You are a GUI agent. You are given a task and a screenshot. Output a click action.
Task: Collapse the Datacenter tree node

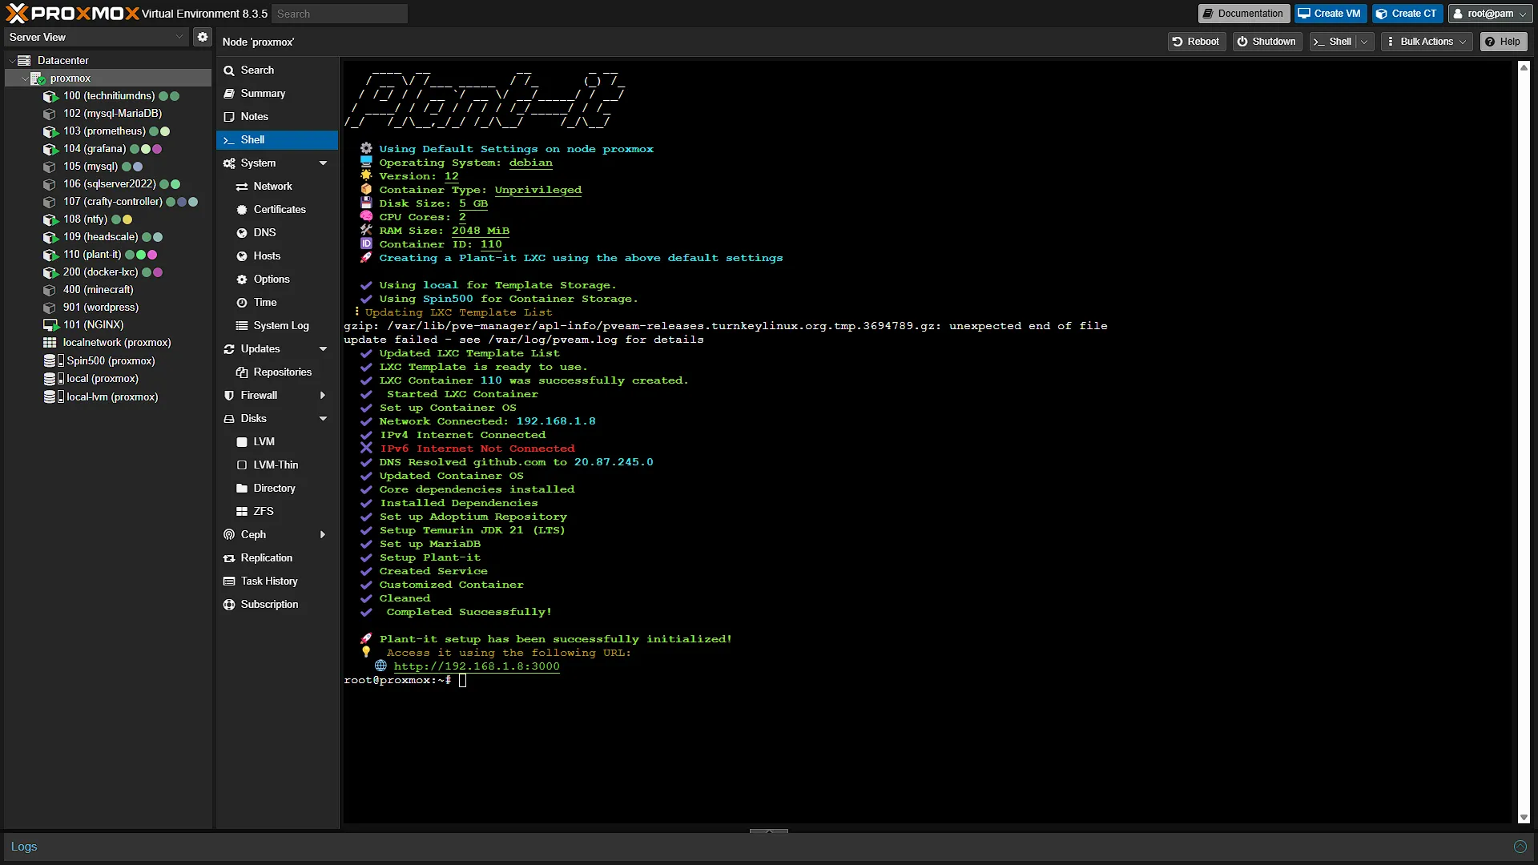click(12, 61)
